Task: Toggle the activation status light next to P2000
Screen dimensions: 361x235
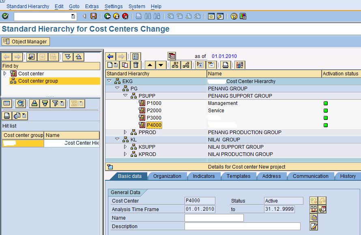Action: click(x=325, y=110)
